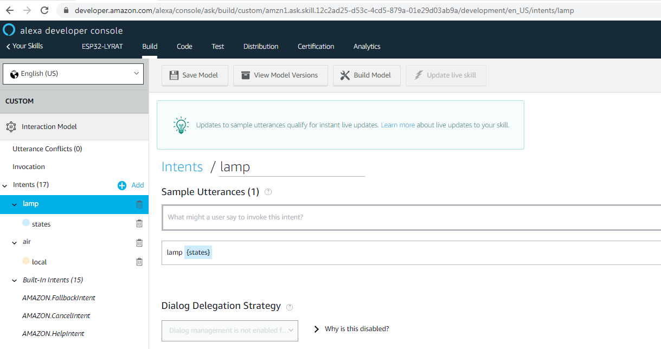The height and width of the screenshot is (349, 661).
Task: Click the browser back arrow
Action: (x=10, y=10)
